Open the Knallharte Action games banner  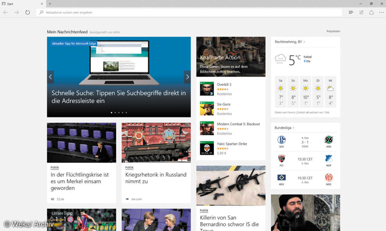231,56
